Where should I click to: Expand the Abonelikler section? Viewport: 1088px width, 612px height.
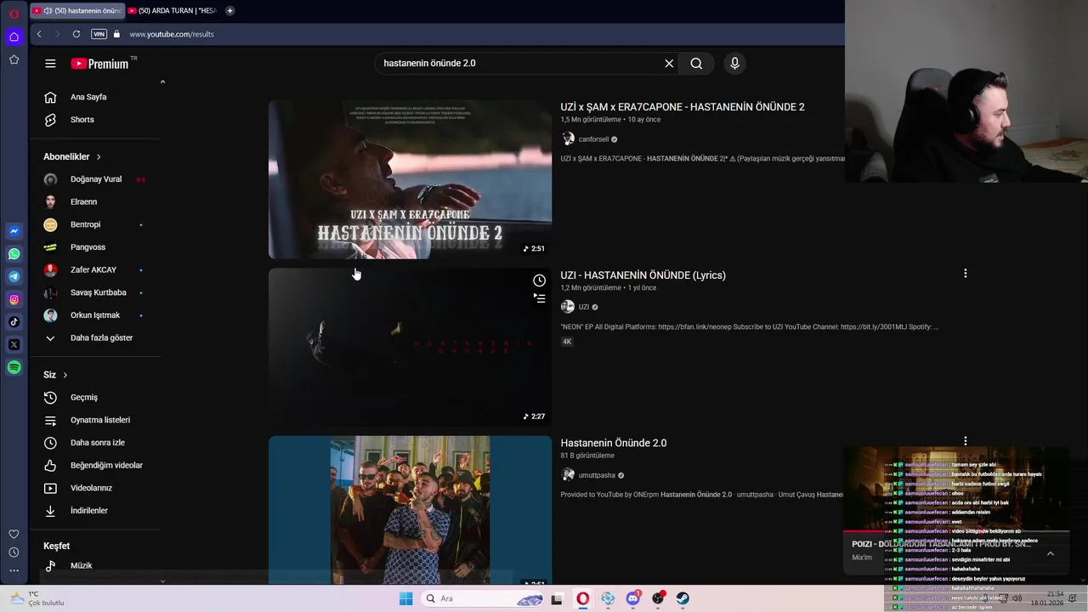(x=72, y=156)
